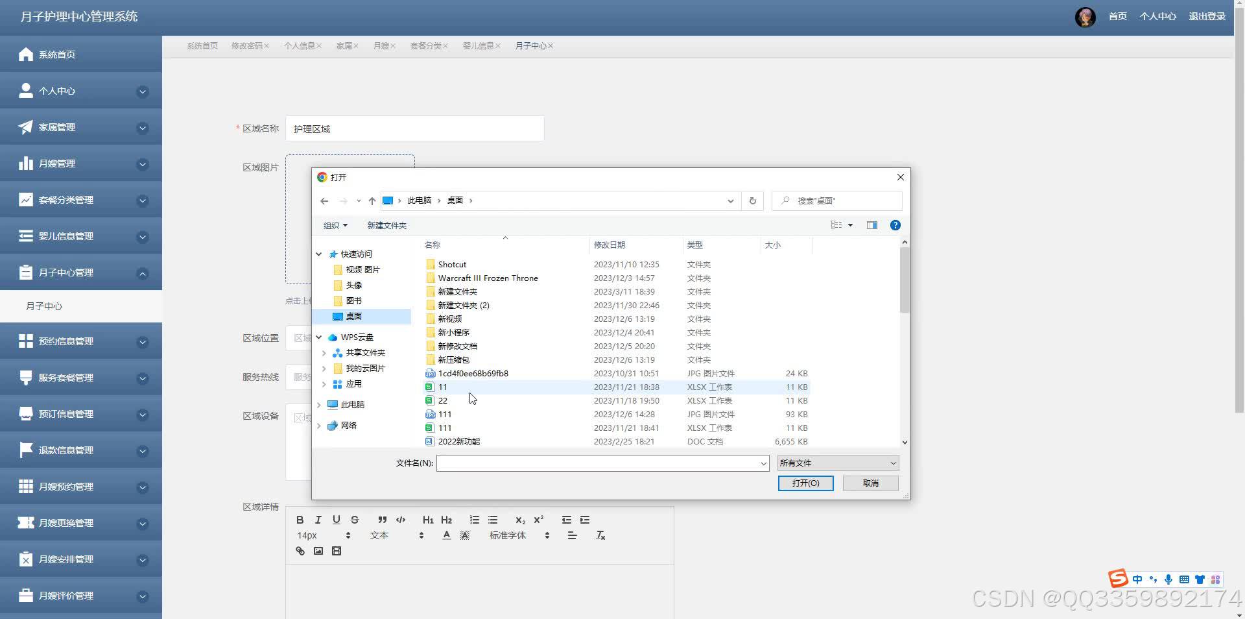Select 桌面 in the quick access tree
The image size is (1245, 619).
pos(362,317)
